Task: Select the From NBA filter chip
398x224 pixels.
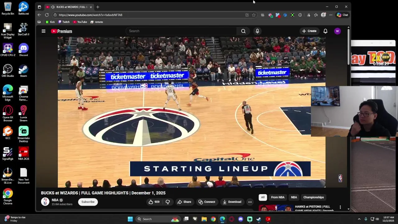Action: point(278,197)
